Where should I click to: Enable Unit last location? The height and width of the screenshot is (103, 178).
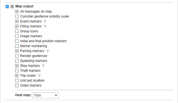pos(17,81)
